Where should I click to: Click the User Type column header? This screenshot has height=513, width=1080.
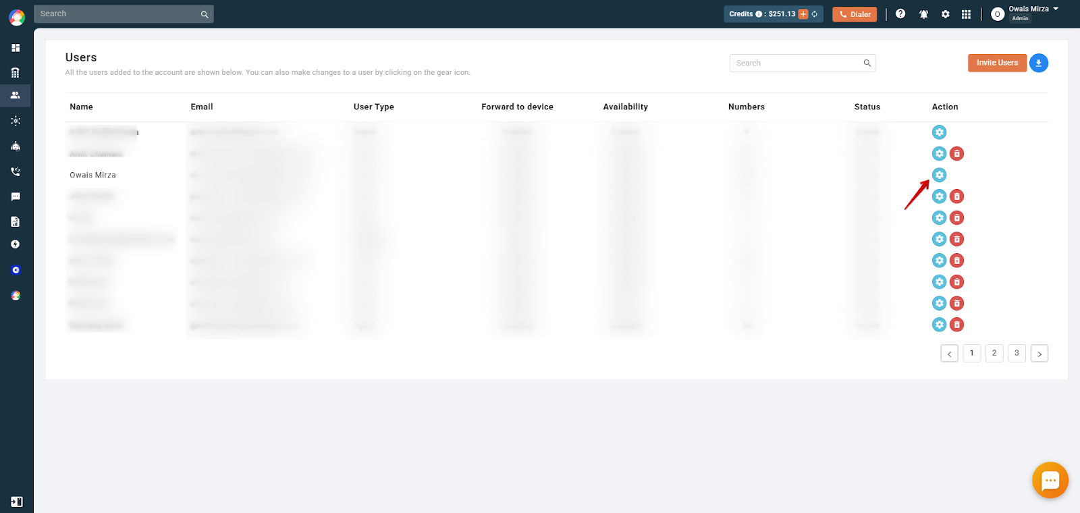[374, 107]
